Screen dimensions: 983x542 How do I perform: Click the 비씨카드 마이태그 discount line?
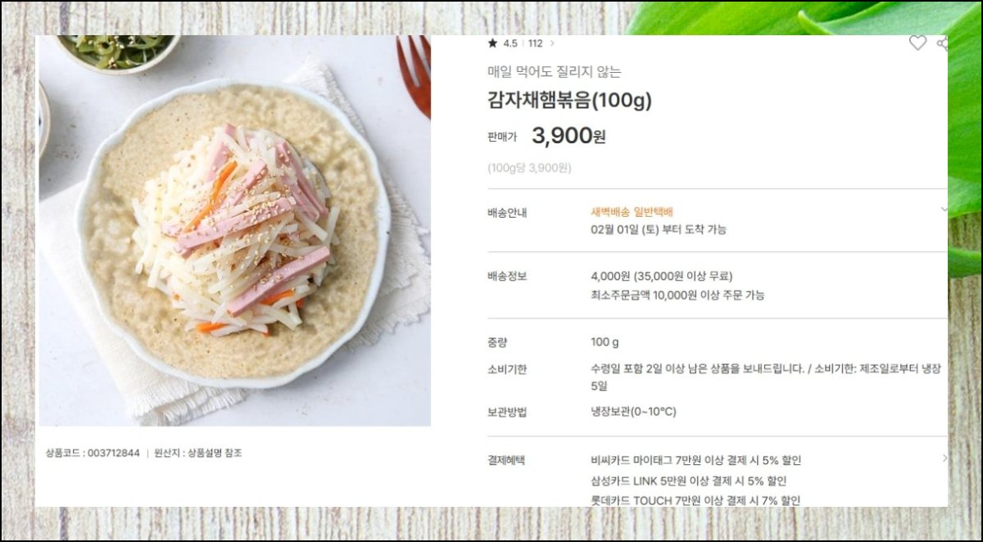pos(696,460)
